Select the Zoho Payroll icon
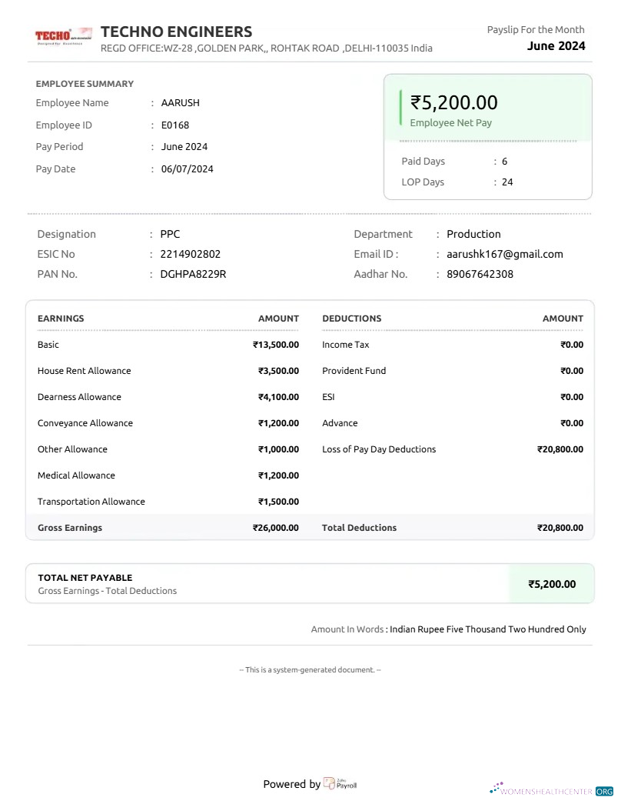621x804 pixels. [x=330, y=783]
